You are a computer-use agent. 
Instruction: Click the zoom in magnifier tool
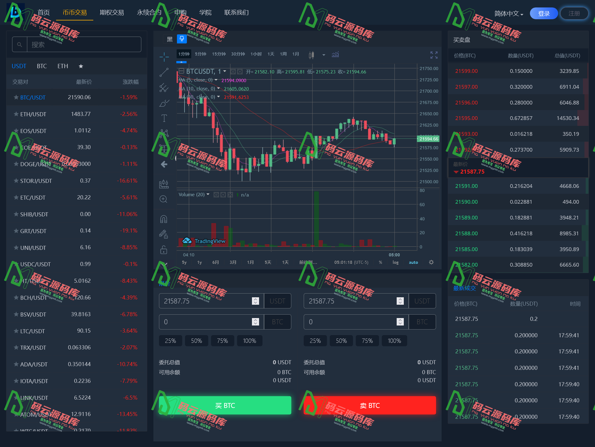click(164, 199)
